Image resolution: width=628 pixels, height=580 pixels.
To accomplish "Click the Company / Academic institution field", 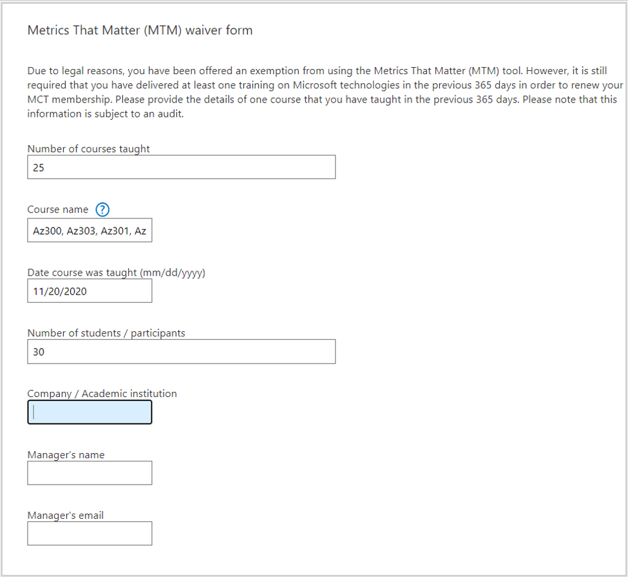I will coord(90,412).
